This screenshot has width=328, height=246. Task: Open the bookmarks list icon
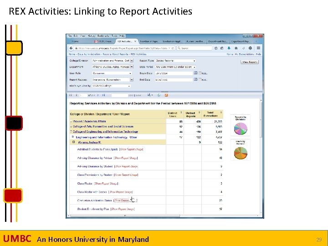222,48
